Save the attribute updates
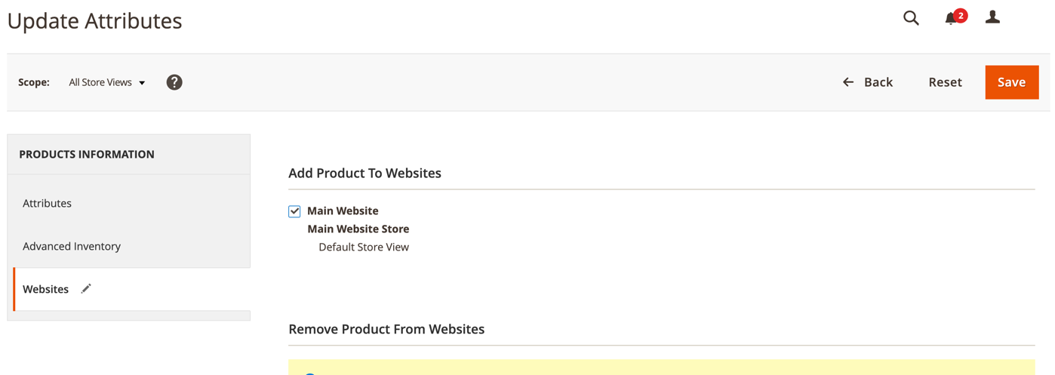The width and height of the screenshot is (1055, 375). coord(1012,82)
